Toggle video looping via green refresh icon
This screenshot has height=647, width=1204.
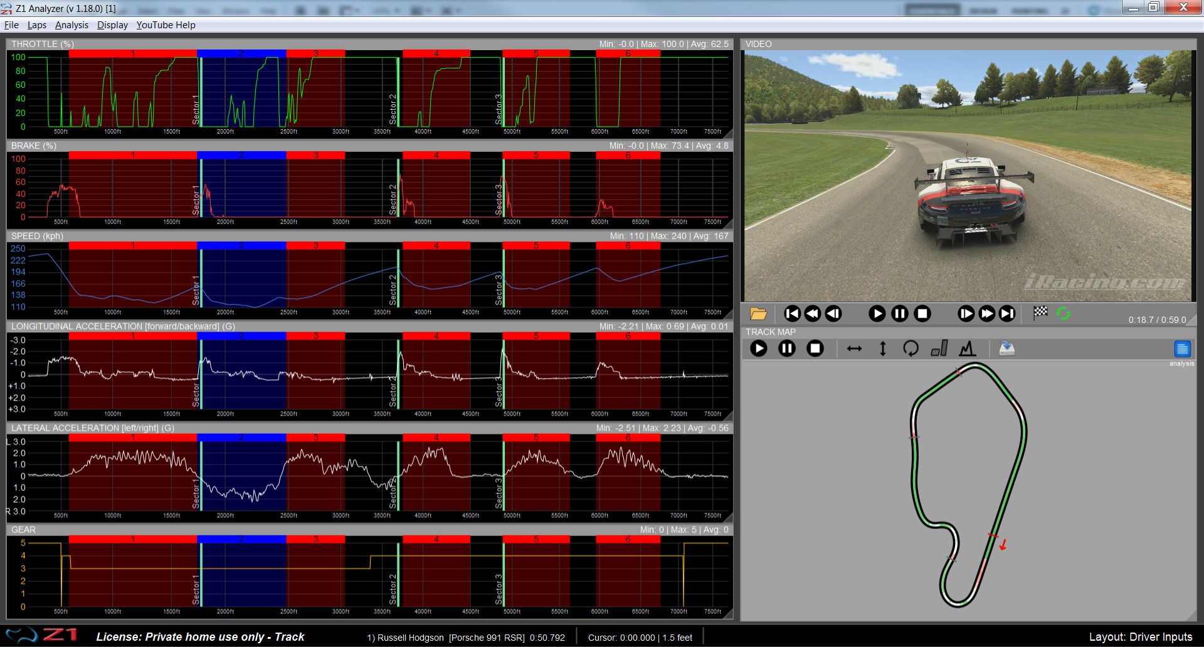click(x=1064, y=313)
